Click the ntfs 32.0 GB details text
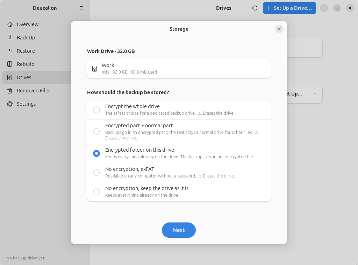358x265 pixels. click(x=129, y=72)
